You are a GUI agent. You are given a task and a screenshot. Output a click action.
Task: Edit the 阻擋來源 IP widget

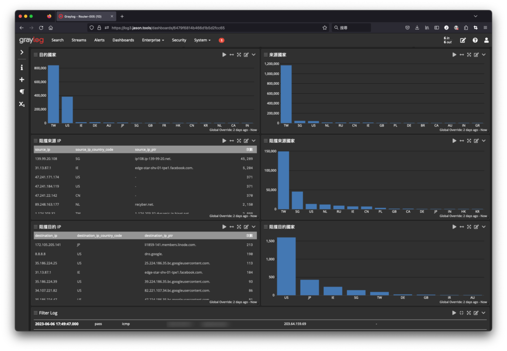point(246,141)
